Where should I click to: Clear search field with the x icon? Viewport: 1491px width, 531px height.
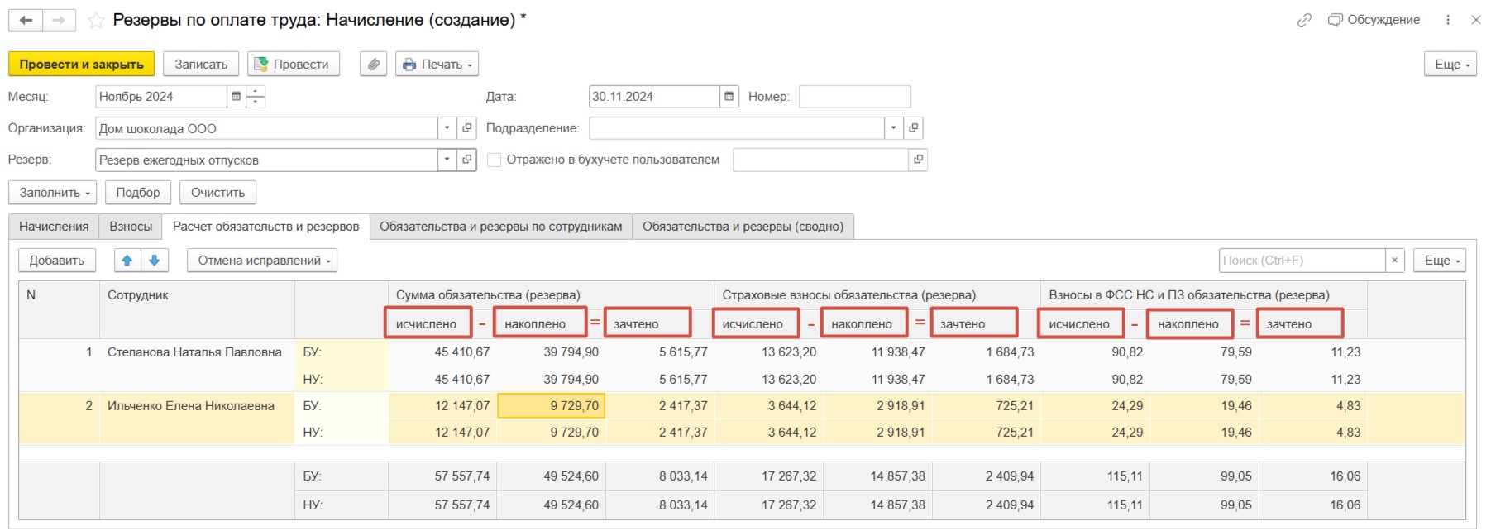point(1394,261)
